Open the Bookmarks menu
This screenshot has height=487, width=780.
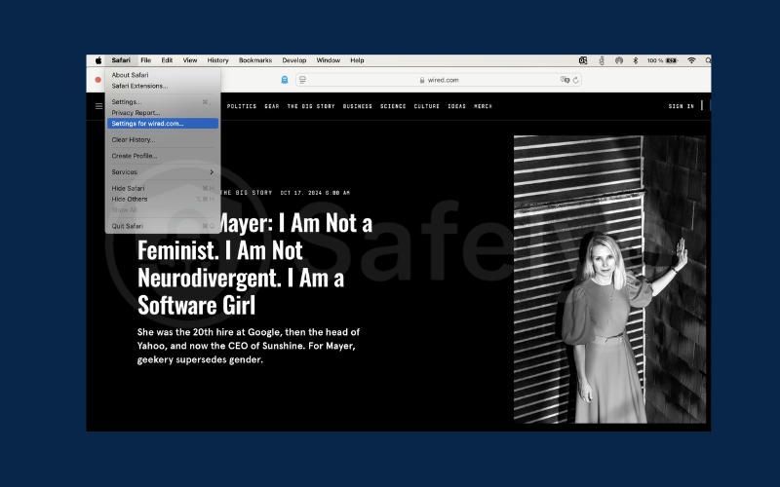coord(255,60)
